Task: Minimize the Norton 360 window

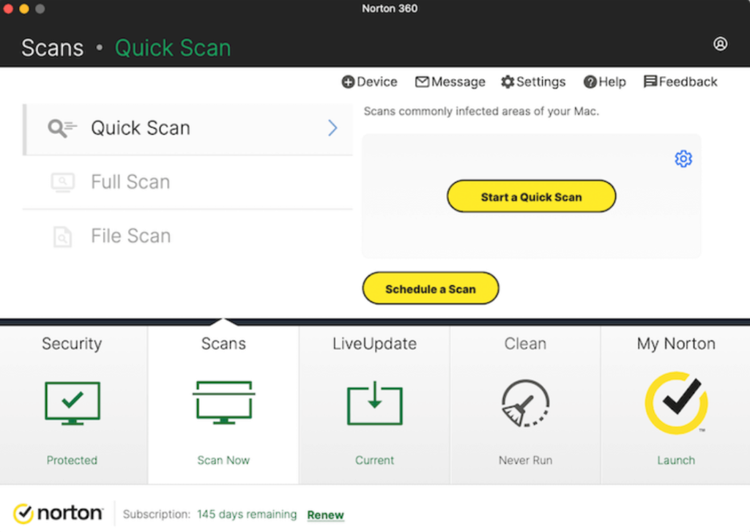Action: [x=24, y=9]
